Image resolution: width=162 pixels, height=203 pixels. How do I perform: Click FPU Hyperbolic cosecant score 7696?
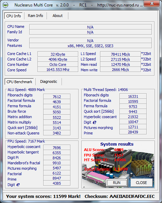57,148
